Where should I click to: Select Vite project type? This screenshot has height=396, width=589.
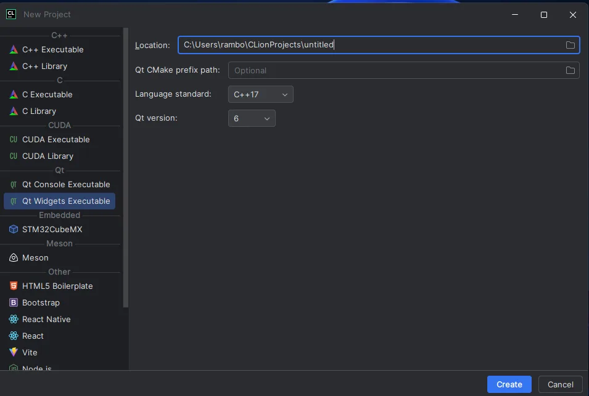tap(59, 352)
